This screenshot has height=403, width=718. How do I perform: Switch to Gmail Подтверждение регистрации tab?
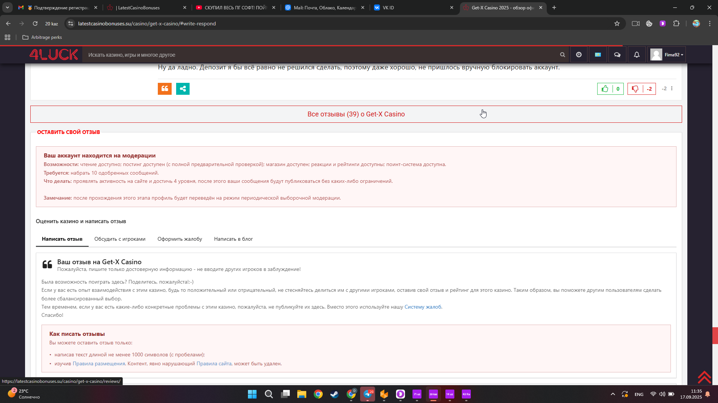tap(58, 7)
